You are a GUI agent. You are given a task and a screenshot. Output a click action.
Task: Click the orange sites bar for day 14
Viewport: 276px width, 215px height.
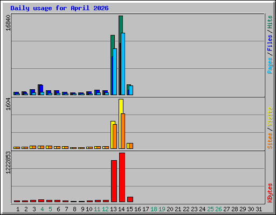pyautogui.click(x=123, y=131)
